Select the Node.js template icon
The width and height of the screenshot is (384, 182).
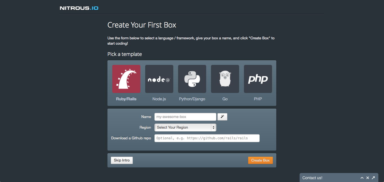click(159, 79)
